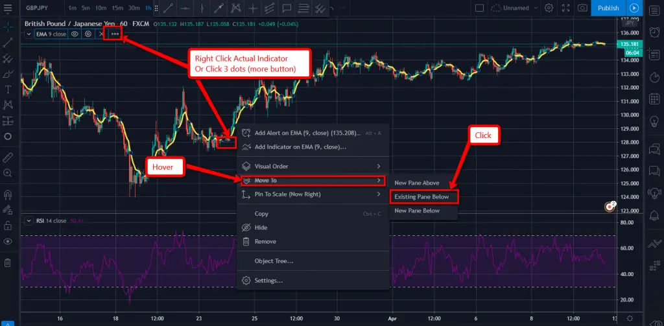This screenshot has height=326, width=664.
Task: Toggle EMA 9 close visibility eye
Action: pos(75,34)
